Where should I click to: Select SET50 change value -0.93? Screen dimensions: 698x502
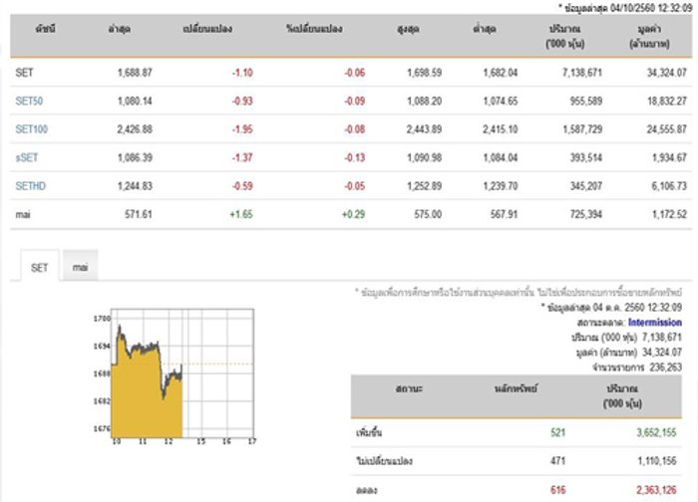[x=242, y=101]
